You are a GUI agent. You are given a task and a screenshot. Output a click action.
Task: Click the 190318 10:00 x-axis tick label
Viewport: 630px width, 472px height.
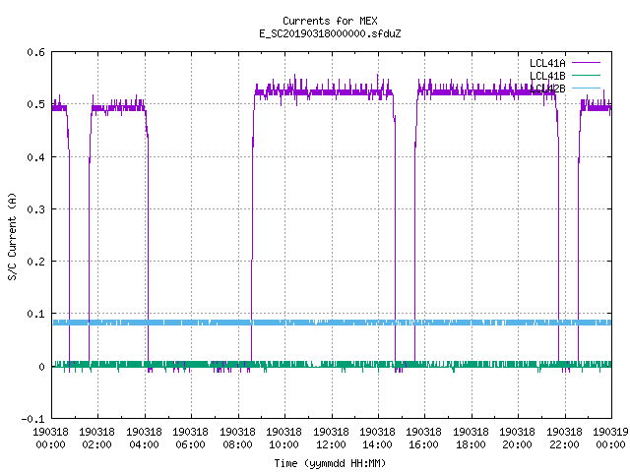pyautogui.click(x=283, y=439)
